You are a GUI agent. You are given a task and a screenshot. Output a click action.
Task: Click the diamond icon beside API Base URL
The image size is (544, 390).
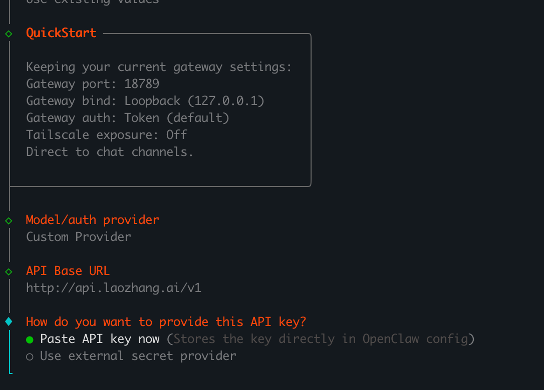tap(8, 272)
